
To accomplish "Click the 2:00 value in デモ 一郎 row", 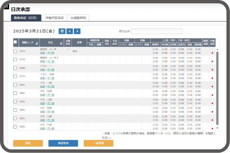I will click(x=181, y=87).
